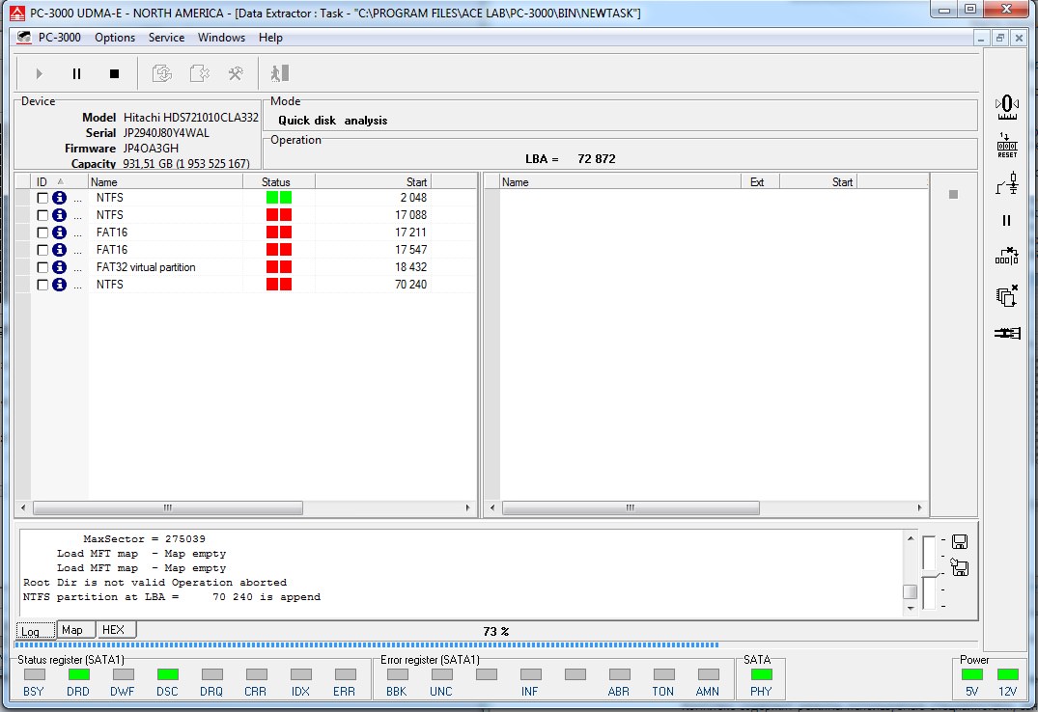Click the exit task icon in toolbar

tap(280, 73)
